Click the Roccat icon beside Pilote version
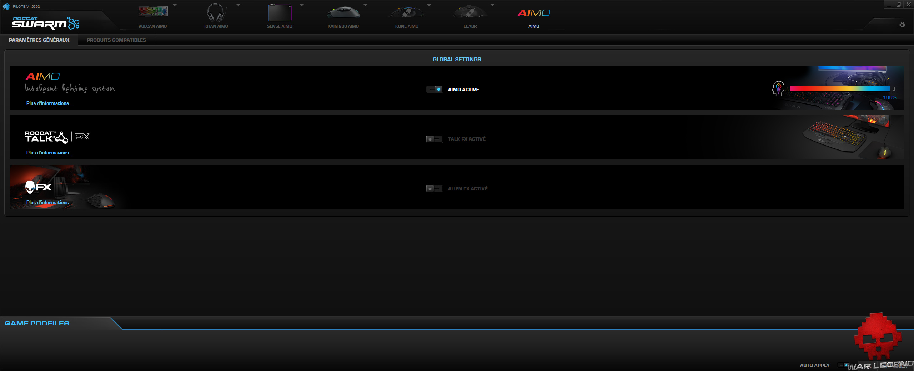This screenshot has height=371, width=914. tap(6, 6)
